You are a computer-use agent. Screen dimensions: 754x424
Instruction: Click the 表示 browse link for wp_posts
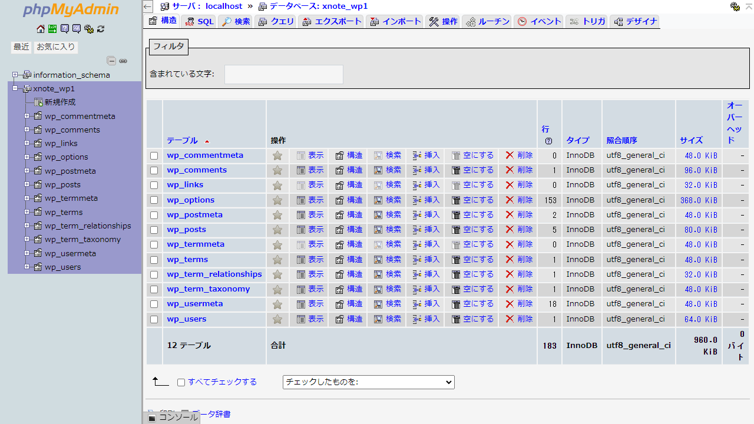point(310,230)
